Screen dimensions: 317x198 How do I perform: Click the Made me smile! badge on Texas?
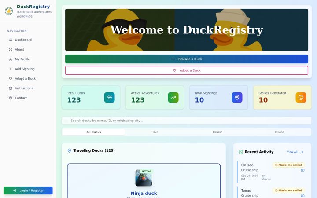pyautogui.click(x=288, y=191)
